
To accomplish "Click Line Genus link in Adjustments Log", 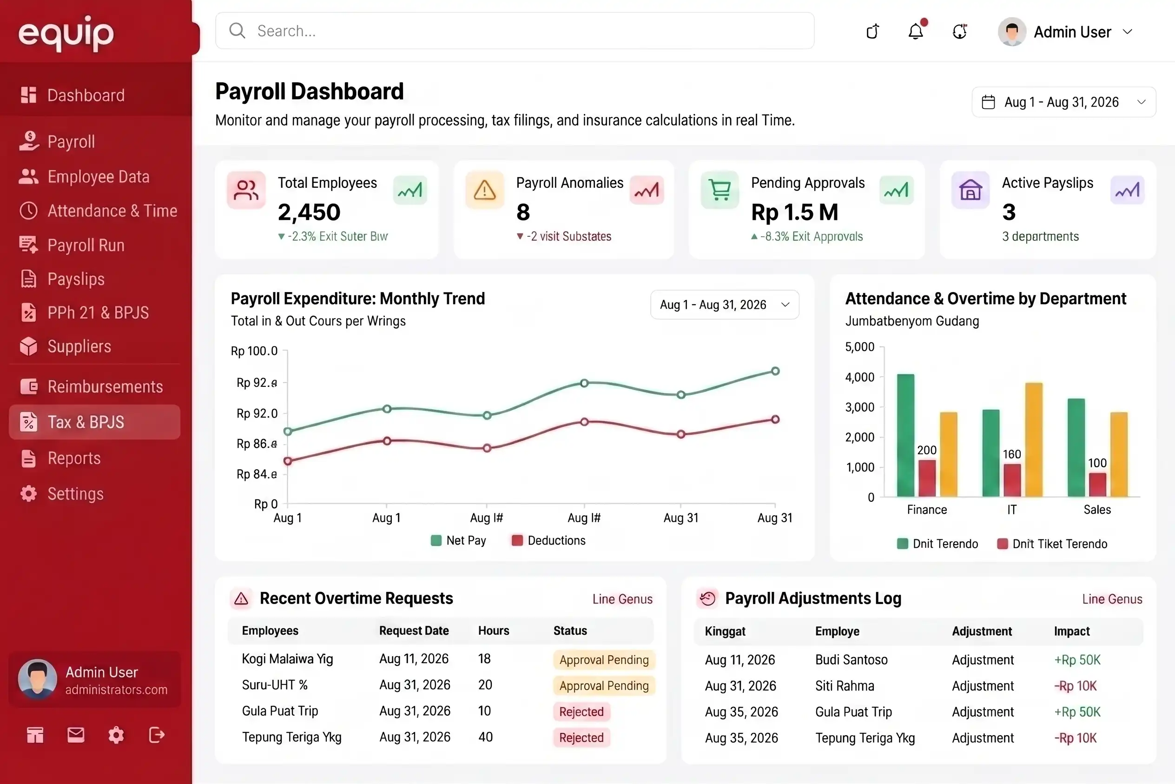I will (1112, 599).
